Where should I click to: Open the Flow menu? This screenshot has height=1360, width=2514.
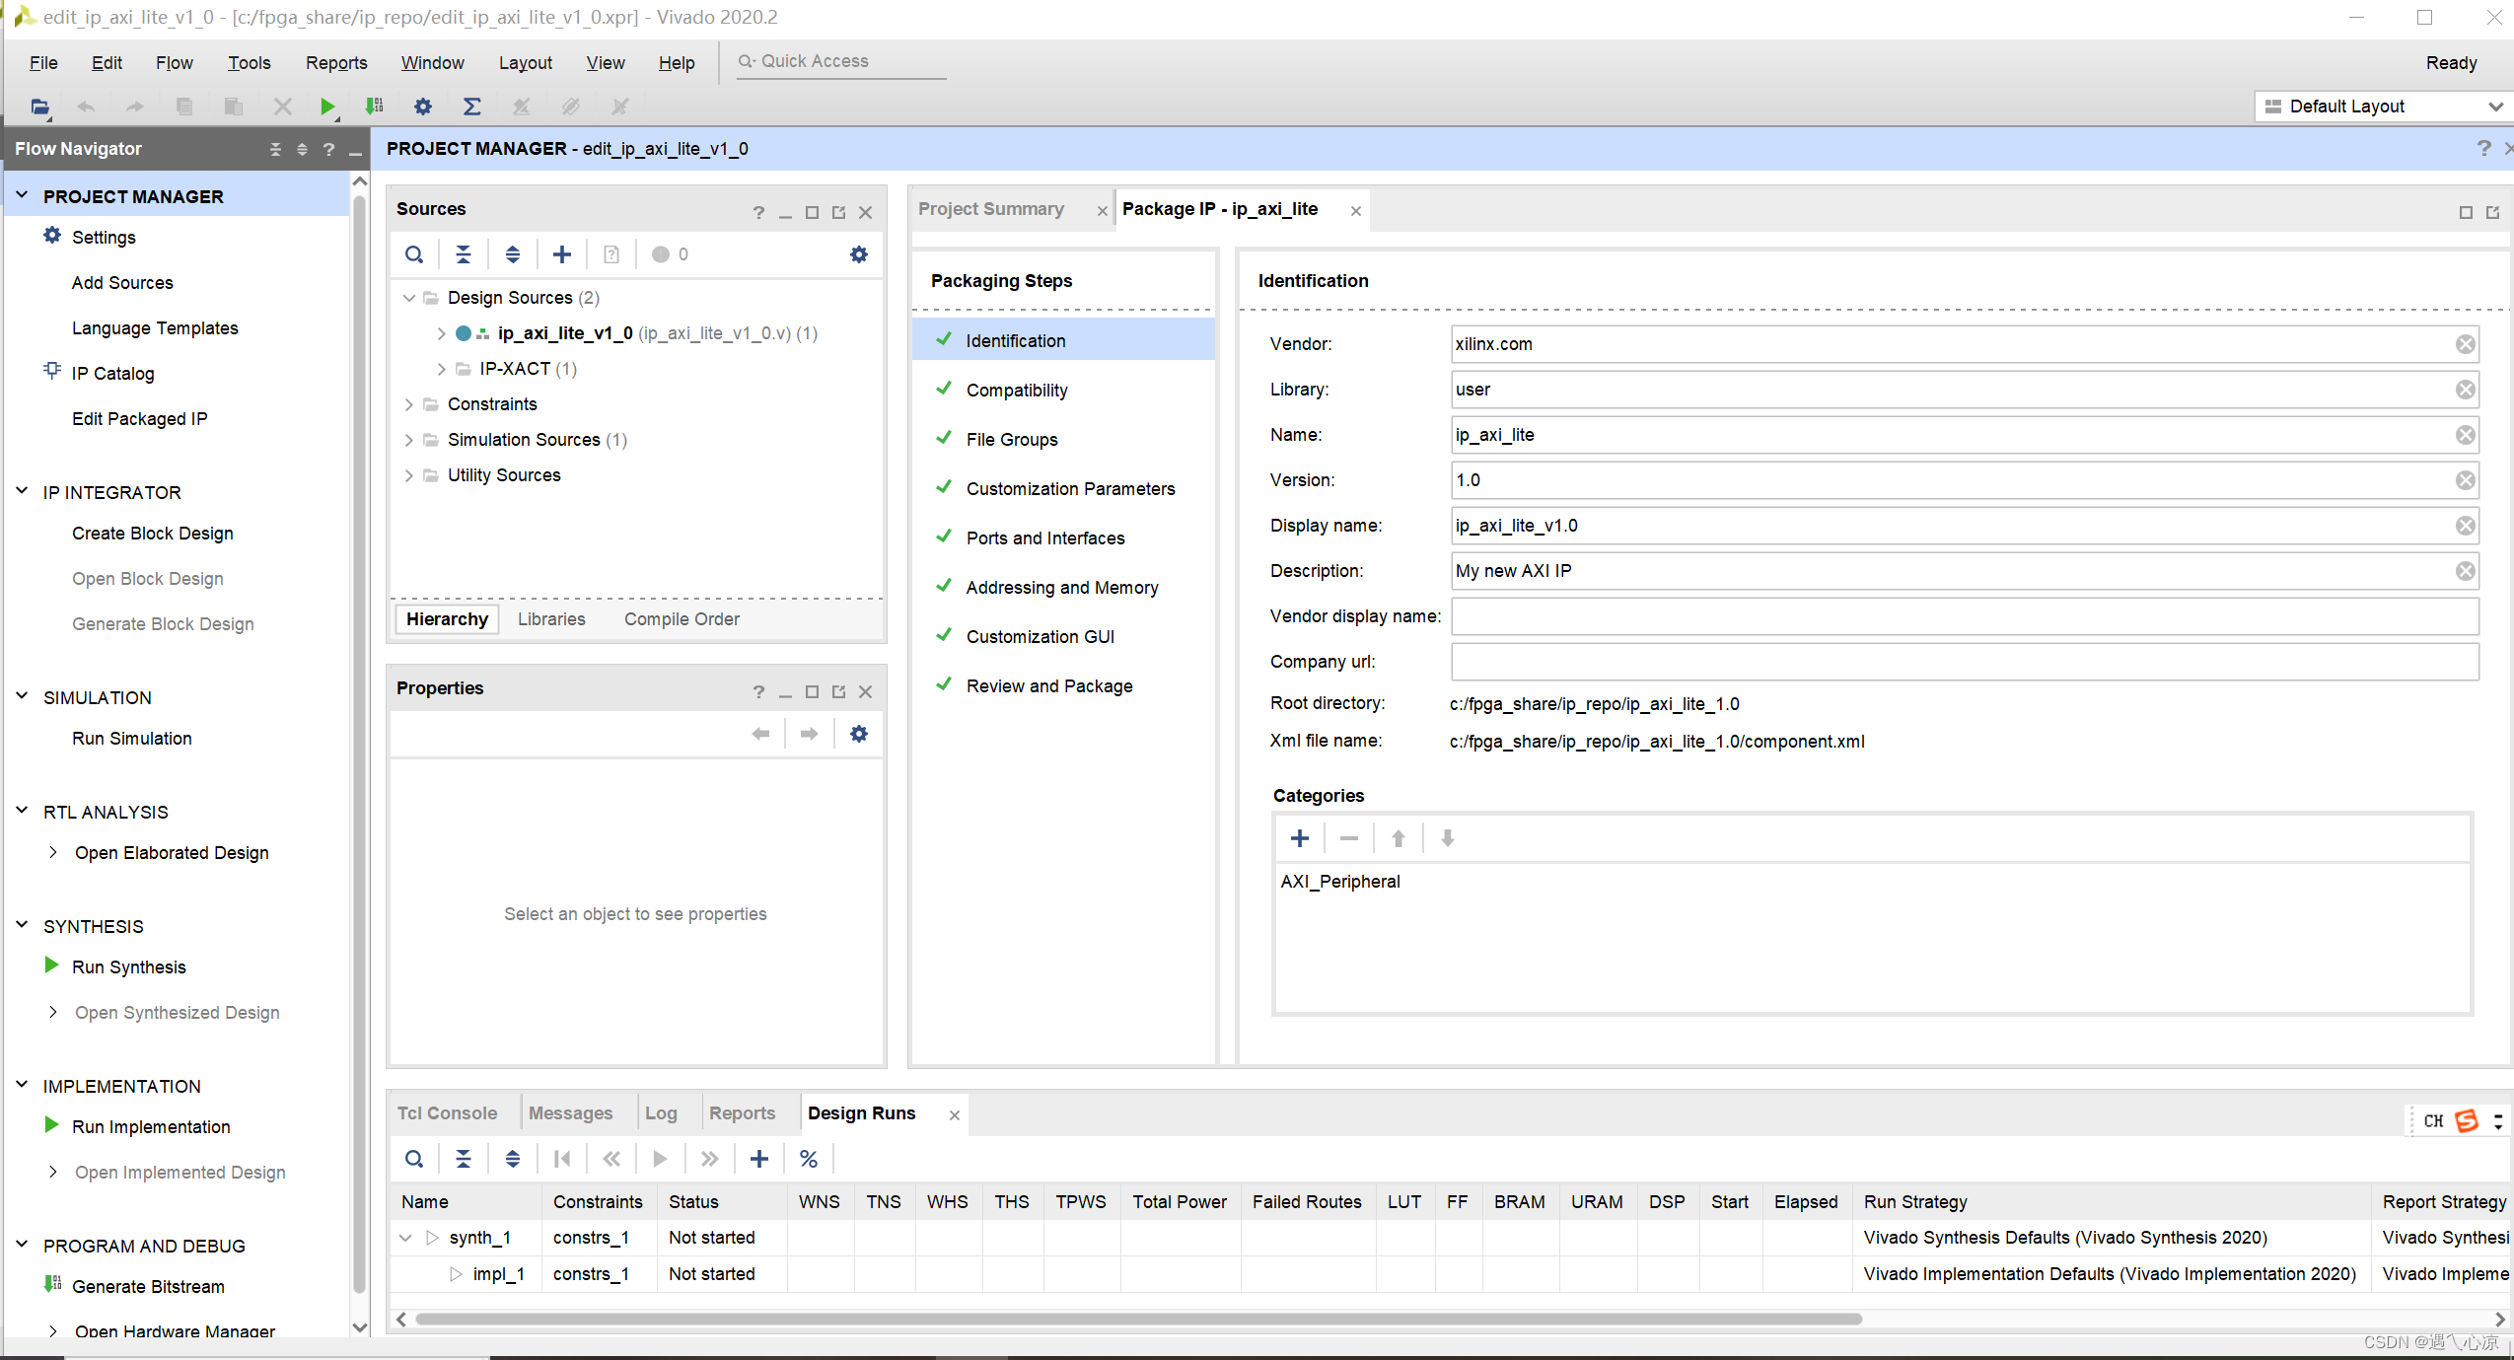[174, 63]
